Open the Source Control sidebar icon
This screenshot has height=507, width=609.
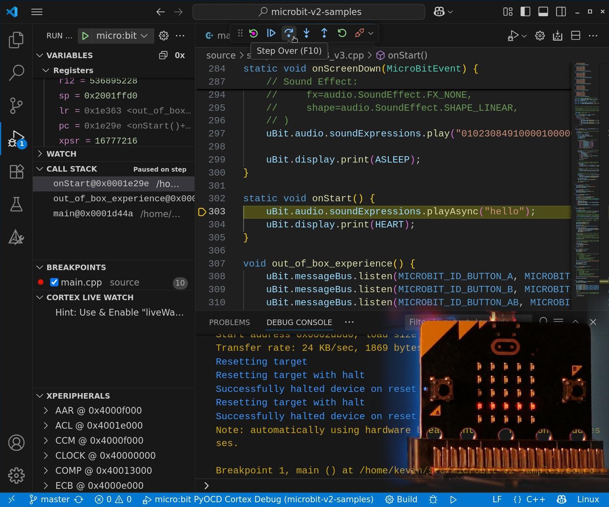[16, 106]
